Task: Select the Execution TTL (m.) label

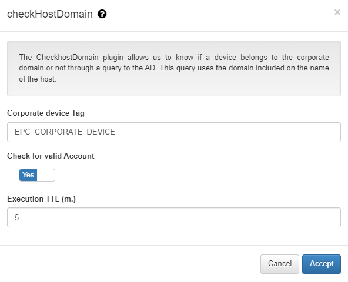Action: [x=41, y=199]
